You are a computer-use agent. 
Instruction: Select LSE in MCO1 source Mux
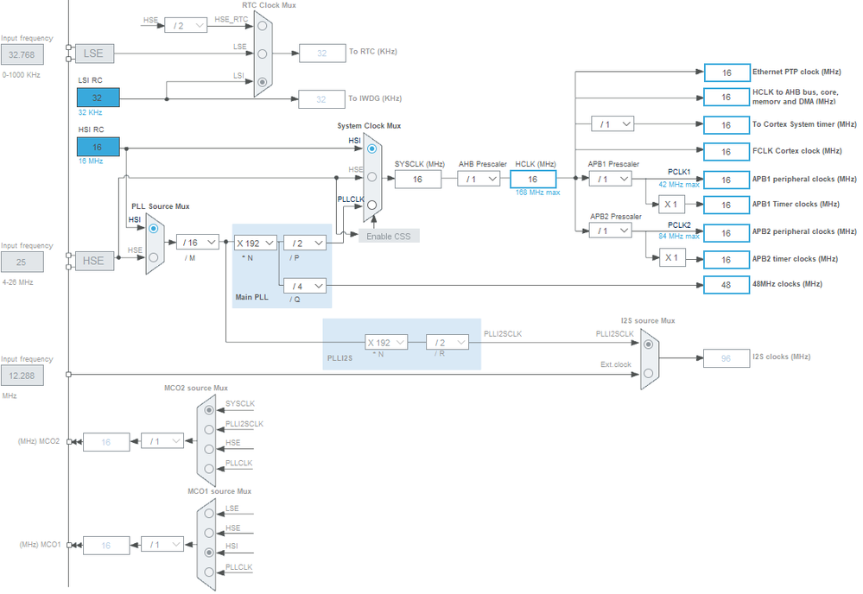(x=209, y=514)
